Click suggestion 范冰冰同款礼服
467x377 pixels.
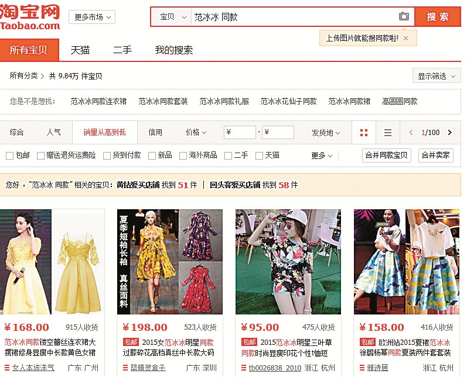[224, 101]
